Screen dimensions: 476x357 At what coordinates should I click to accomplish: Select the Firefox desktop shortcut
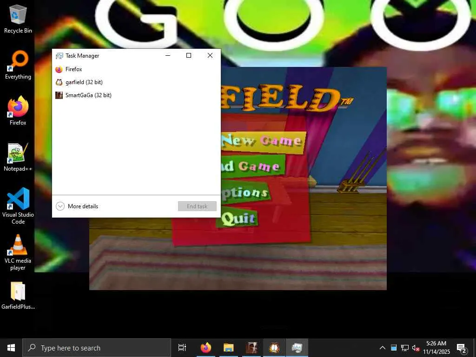coord(18,111)
